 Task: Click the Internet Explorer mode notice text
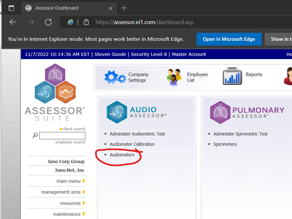tap(96, 39)
